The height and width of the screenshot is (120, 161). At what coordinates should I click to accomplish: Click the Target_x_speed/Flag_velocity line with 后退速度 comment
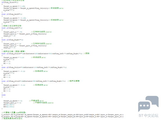click(x=33, y=20)
